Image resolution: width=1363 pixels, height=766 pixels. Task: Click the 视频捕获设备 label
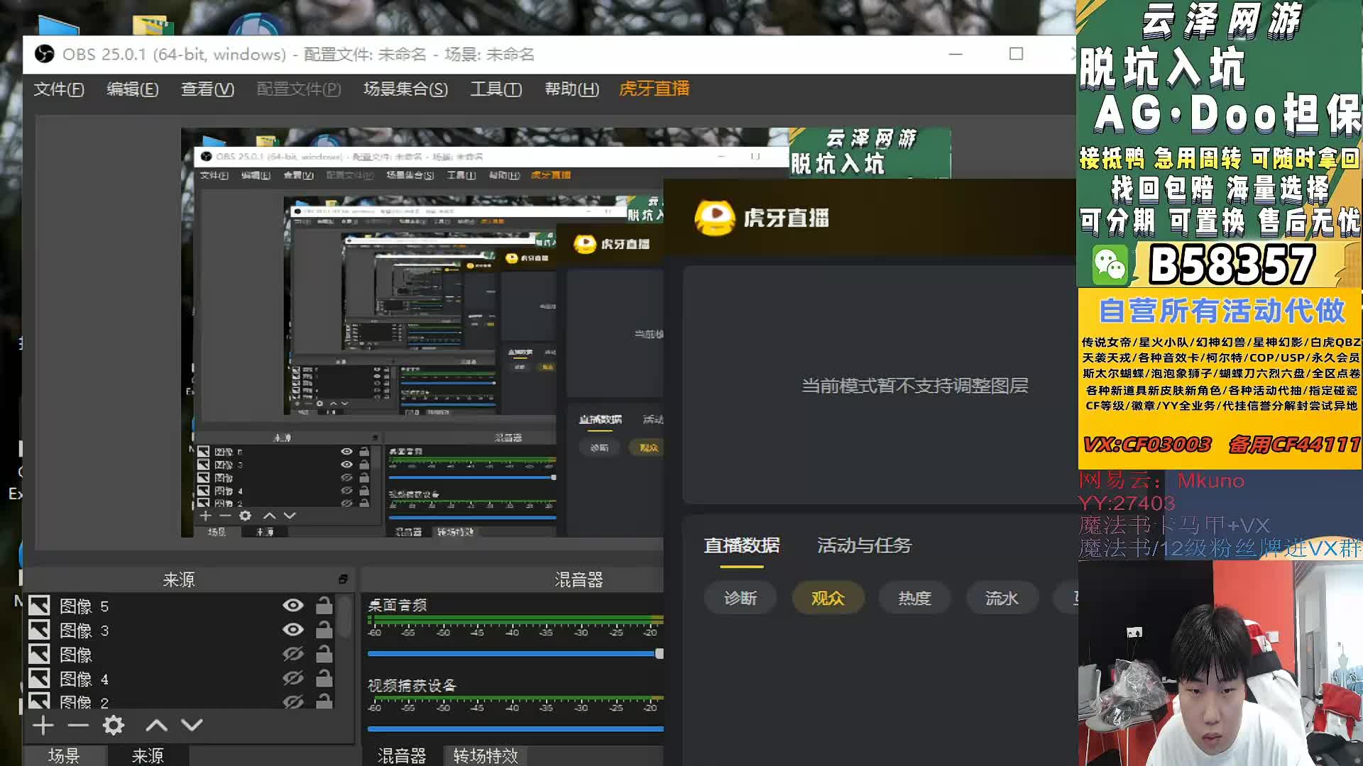412,686
